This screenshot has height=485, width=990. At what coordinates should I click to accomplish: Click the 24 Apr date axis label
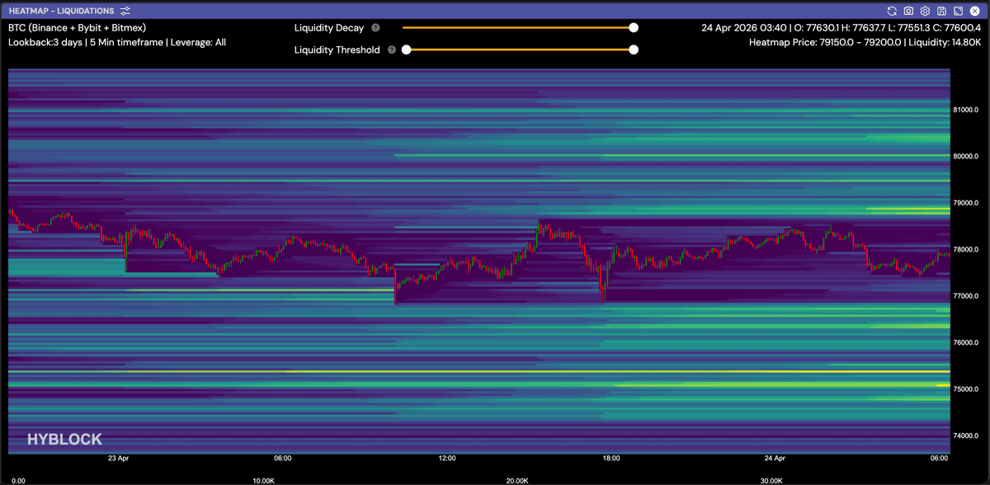[775, 458]
